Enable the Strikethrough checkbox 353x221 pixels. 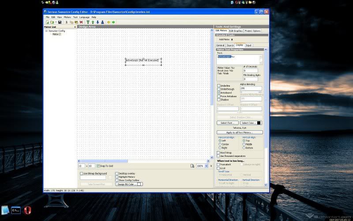(218, 89)
